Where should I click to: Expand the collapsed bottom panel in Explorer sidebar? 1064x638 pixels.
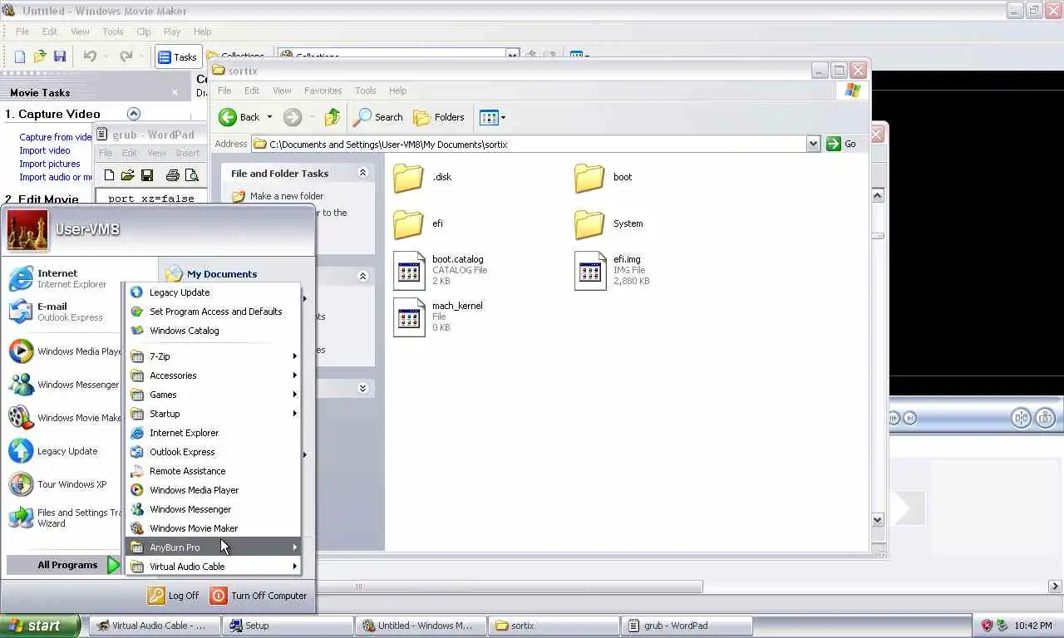point(362,388)
